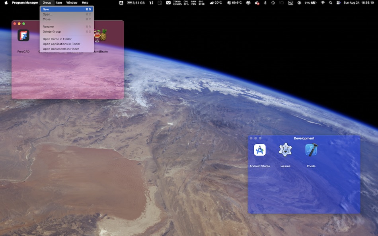
Task: Open the Time Machine status icon
Action: [273, 3]
